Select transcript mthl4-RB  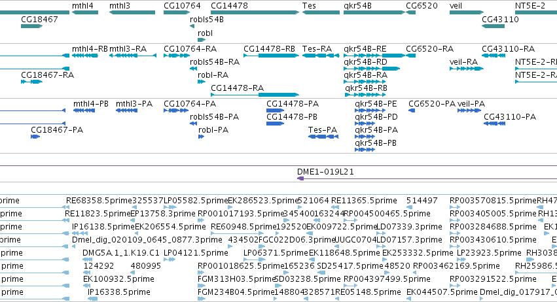click(x=90, y=49)
